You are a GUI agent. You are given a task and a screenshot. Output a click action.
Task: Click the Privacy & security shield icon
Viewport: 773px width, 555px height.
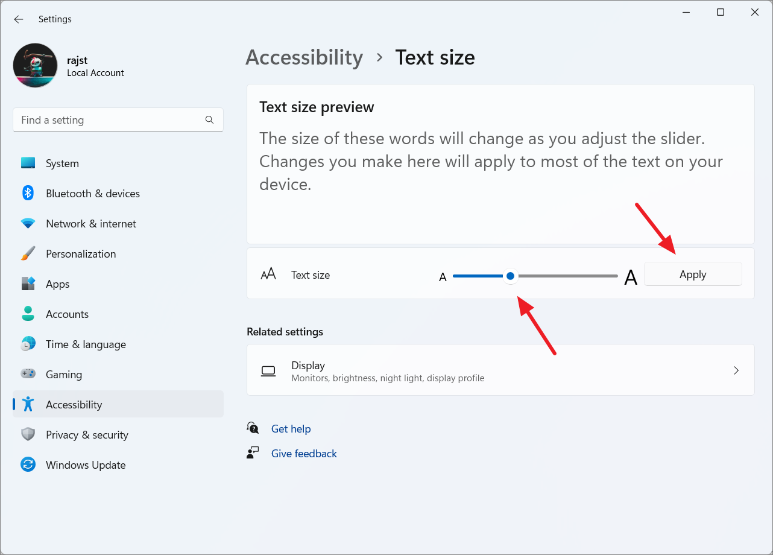28,434
